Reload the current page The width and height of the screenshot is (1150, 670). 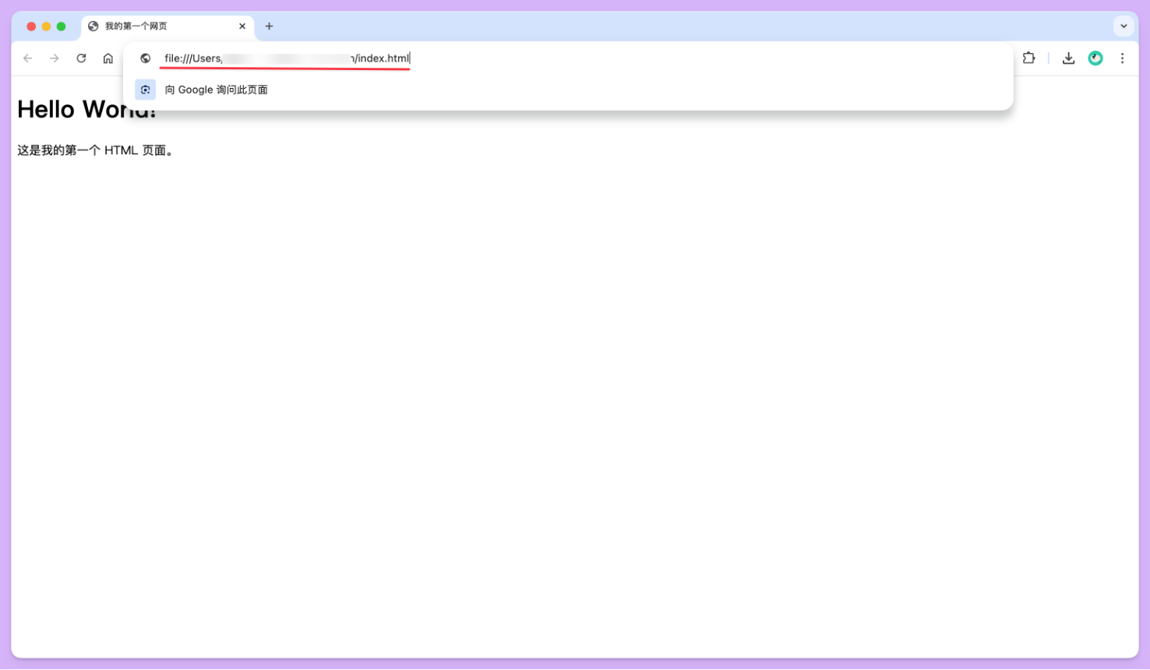tap(81, 58)
